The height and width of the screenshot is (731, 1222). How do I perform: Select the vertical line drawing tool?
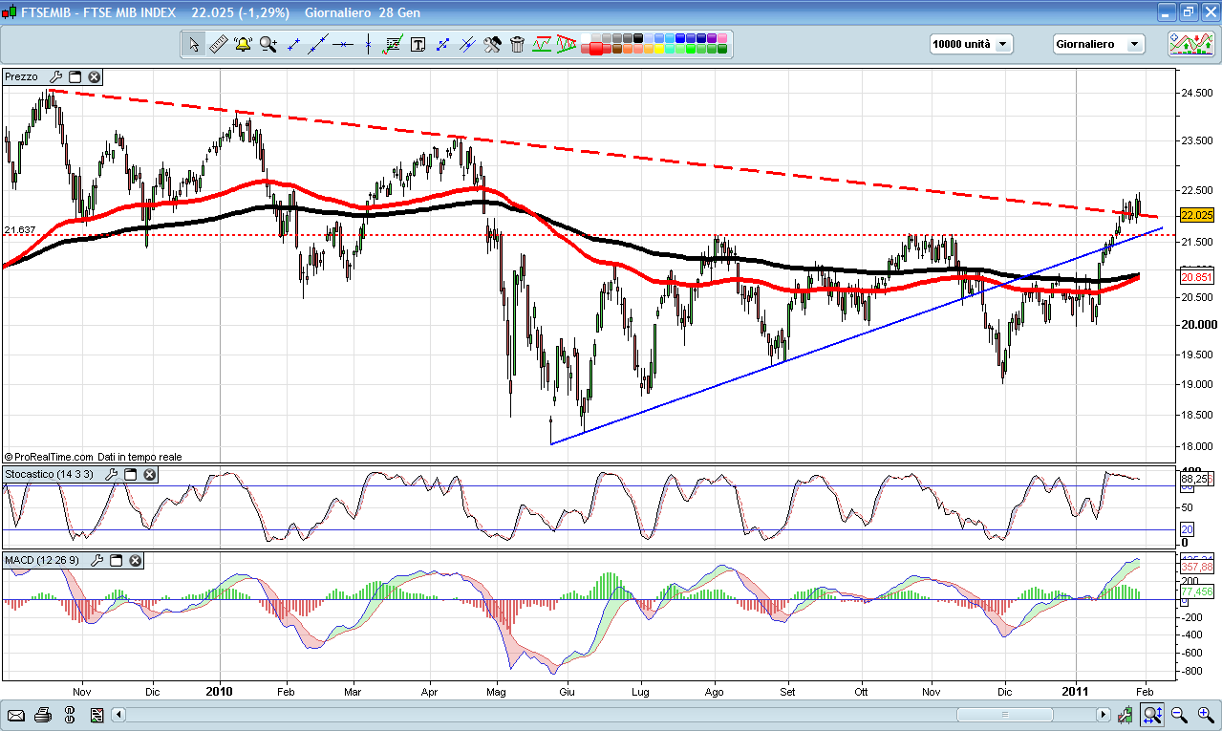pos(368,44)
